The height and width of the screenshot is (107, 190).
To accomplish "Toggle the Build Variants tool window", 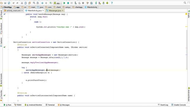I will pos(1,80).
